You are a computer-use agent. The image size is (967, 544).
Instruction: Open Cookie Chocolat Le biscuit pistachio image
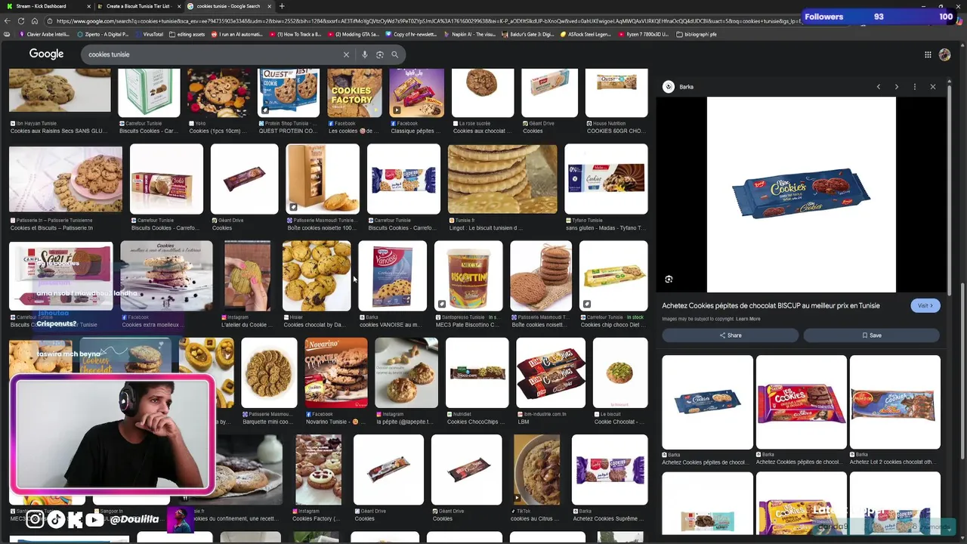[x=620, y=373]
